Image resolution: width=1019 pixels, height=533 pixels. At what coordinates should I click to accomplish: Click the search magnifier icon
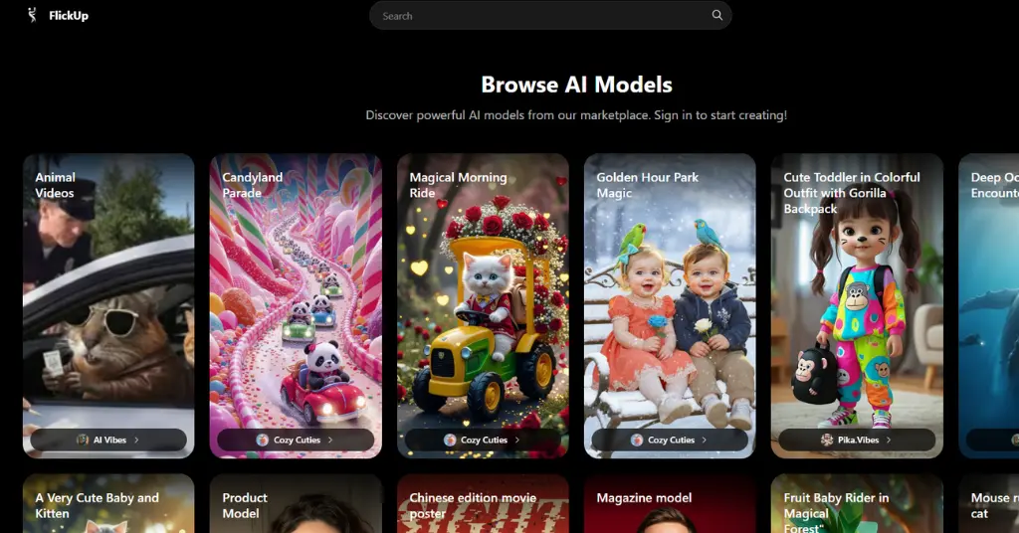pos(716,15)
